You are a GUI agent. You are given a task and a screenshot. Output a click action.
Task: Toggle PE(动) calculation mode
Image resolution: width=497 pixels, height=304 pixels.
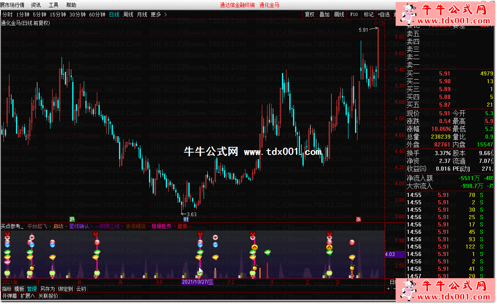(461, 169)
